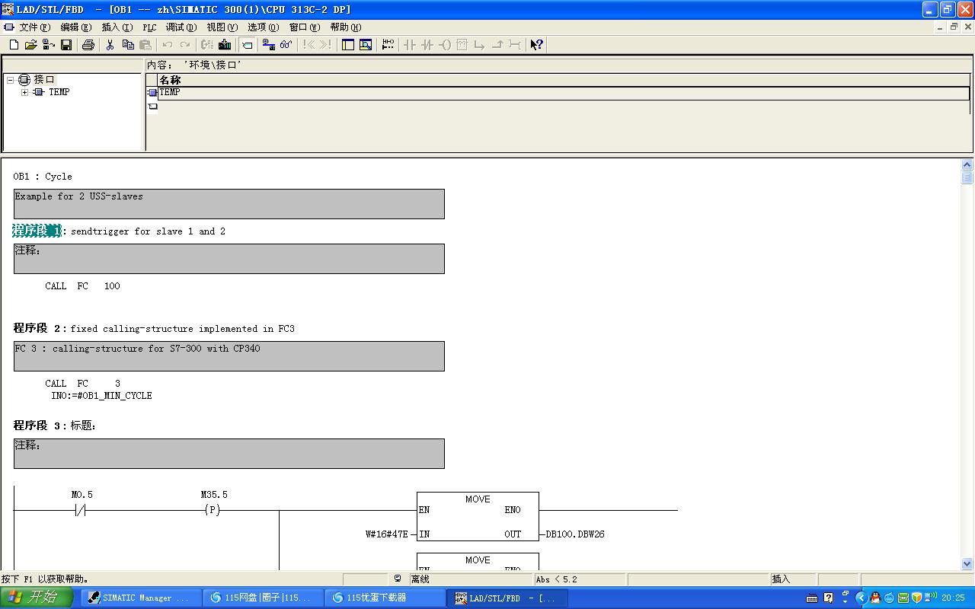Collapse the 接口 tree node

[11, 80]
